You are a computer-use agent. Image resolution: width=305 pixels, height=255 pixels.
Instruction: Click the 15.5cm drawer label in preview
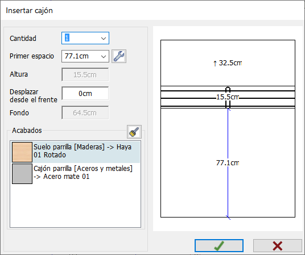pyautogui.click(x=228, y=97)
